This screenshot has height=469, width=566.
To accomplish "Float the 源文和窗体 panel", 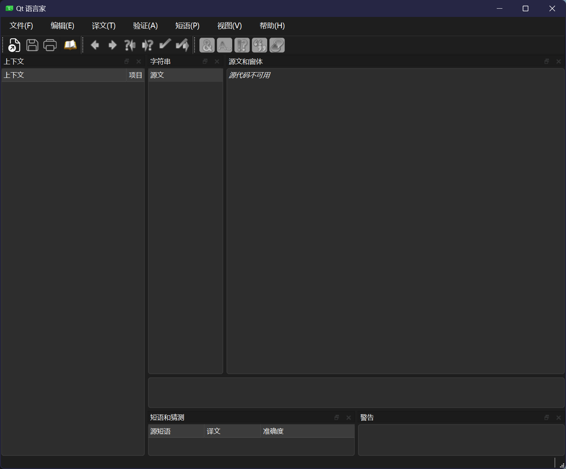I will [x=547, y=61].
